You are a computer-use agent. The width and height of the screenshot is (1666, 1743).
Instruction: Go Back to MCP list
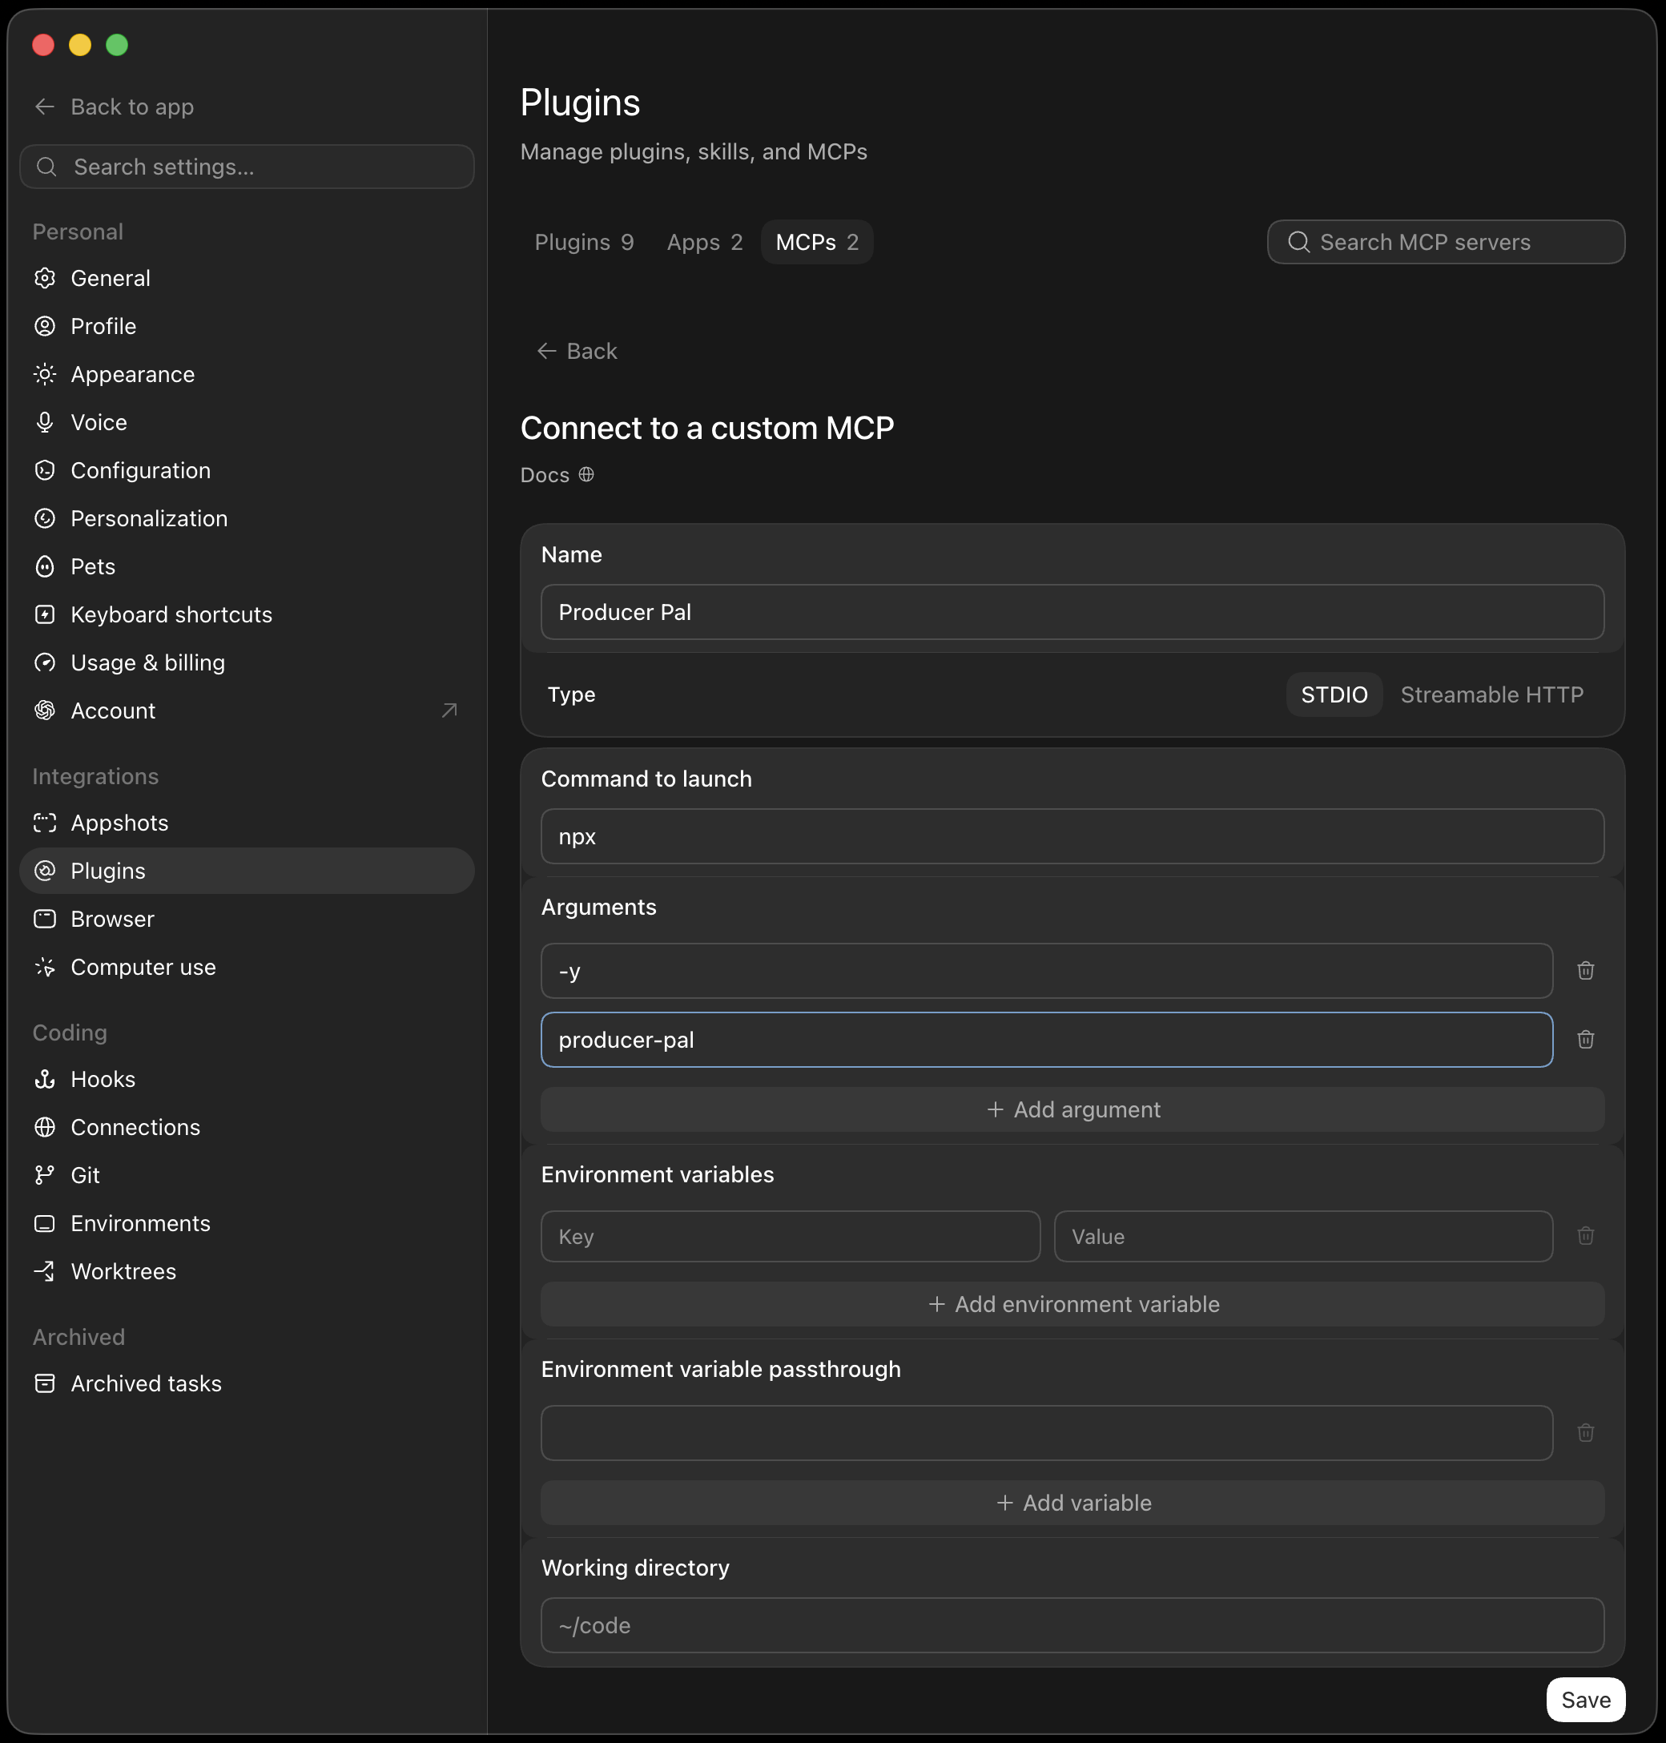tap(577, 351)
